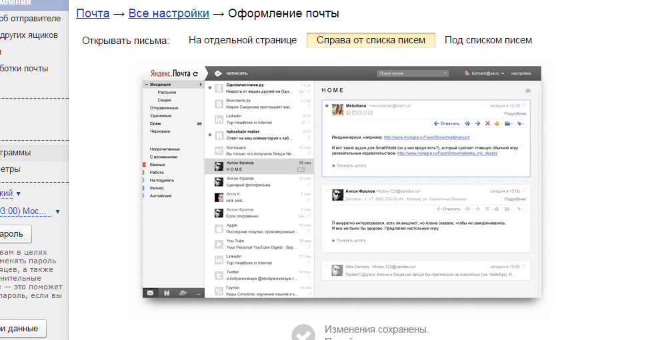Click the envelope icon in preview bottom bar
Viewport: 660px width, 340px height.
click(x=150, y=293)
